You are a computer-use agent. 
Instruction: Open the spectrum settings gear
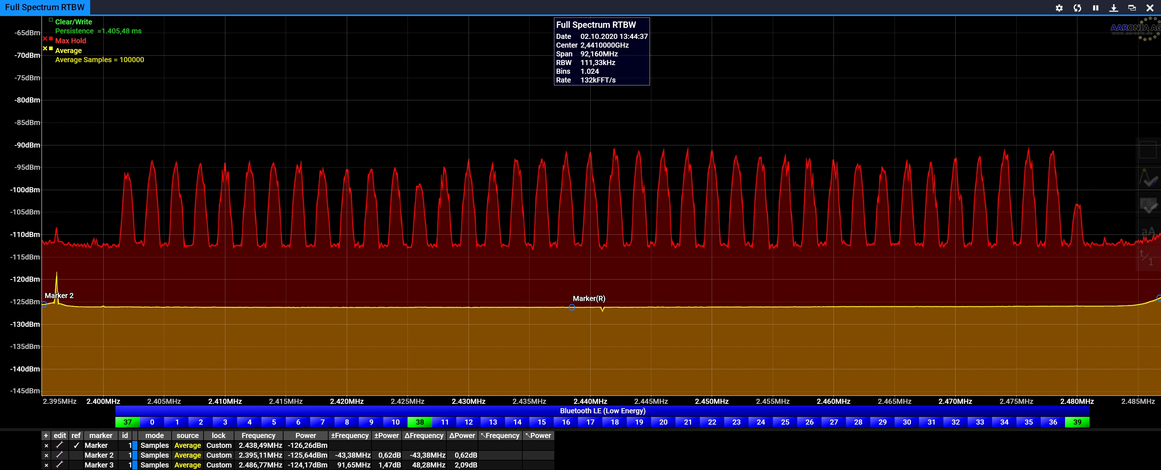coord(1059,8)
